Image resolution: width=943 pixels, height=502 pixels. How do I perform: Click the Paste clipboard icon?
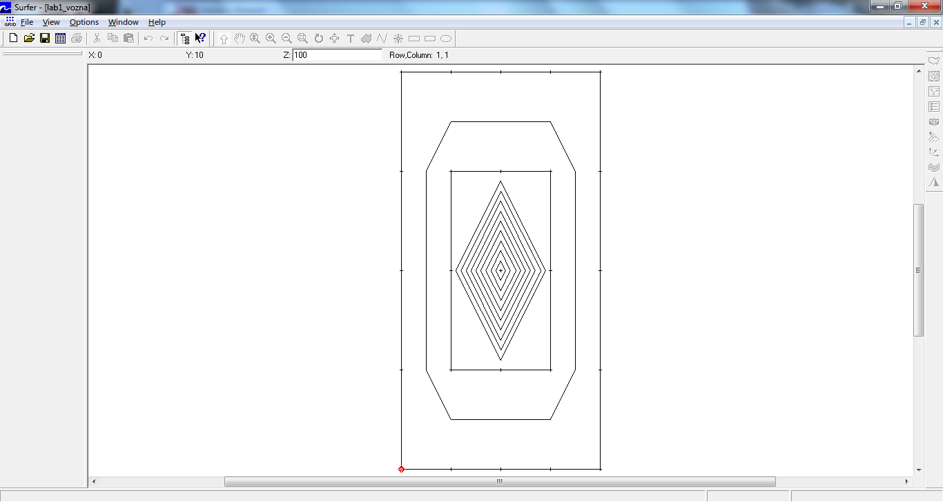coord(129,39)
